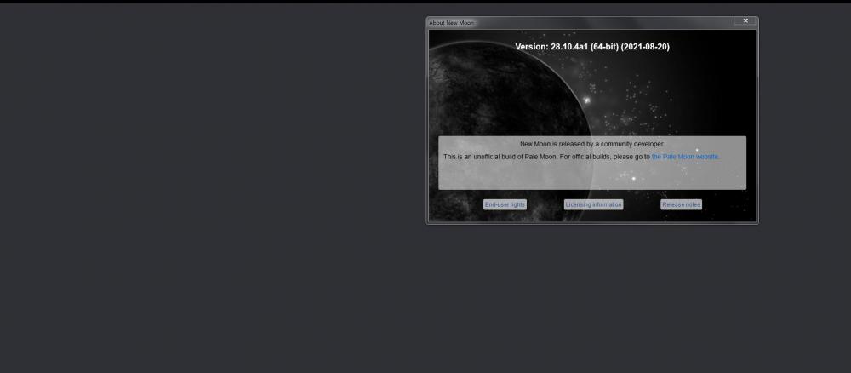View the Release notes
851x373 pixels.
click(x=681, y=204)
